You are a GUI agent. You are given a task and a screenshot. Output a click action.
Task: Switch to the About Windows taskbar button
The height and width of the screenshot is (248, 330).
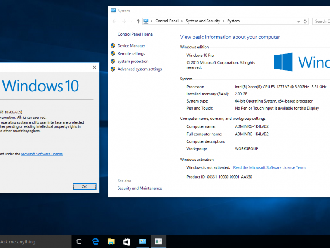(158, 241)
